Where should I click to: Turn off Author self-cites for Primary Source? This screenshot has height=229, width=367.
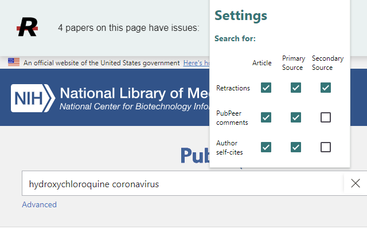(296, 147)
